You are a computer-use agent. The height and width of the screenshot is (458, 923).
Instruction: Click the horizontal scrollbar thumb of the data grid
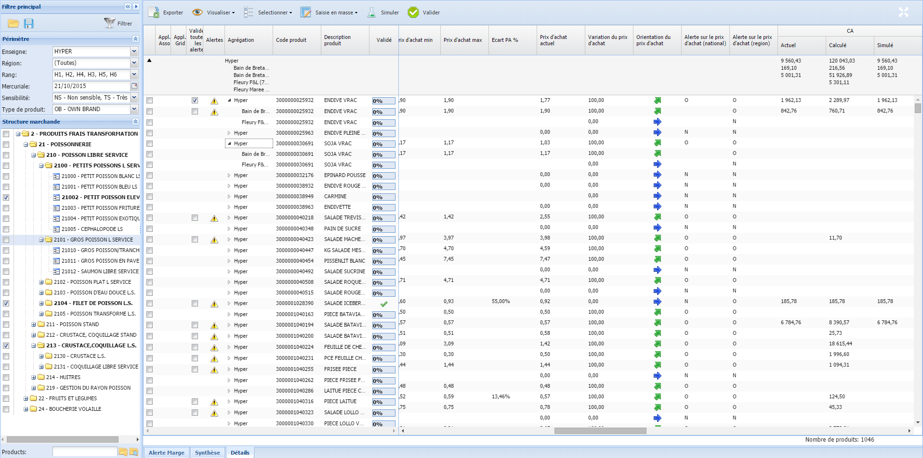point(600,431)
